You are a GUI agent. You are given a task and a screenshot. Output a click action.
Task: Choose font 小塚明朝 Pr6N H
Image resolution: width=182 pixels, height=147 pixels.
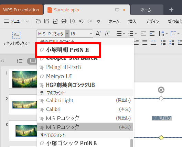click(x=85, y=50)
